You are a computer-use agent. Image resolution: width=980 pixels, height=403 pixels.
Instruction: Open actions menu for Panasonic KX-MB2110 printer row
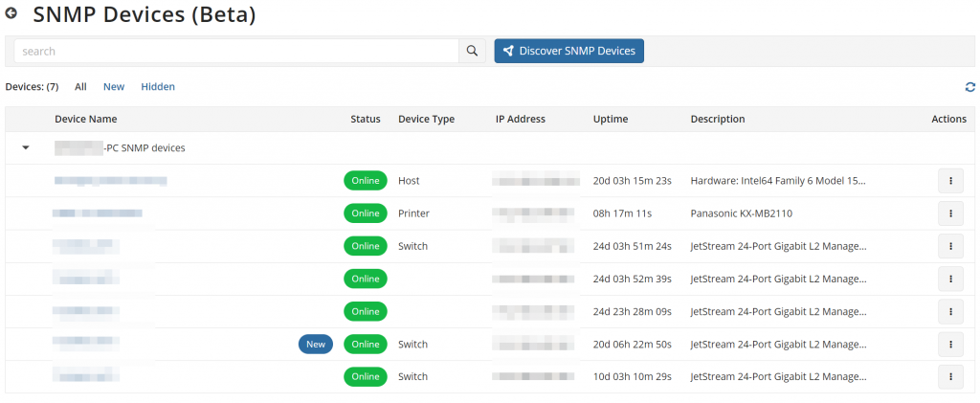tap(950, 213)
